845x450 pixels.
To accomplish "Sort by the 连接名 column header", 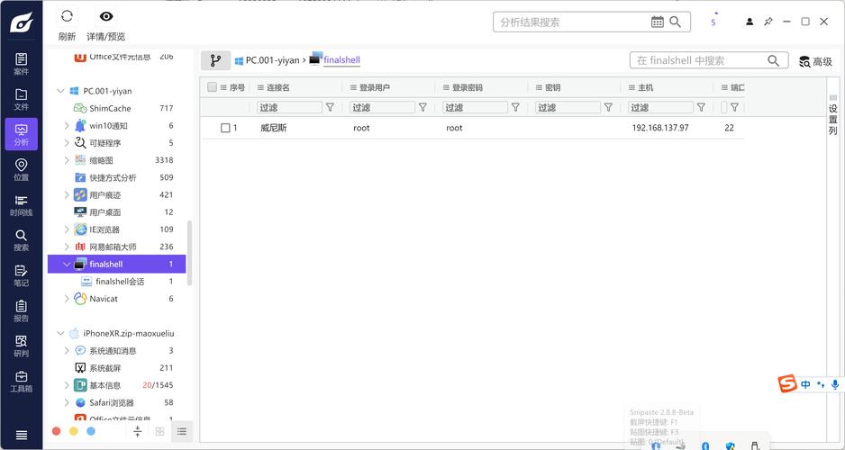I will (x=278, y=87).
